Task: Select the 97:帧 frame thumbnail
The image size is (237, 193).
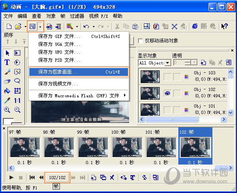Action: [x=25, y=147]
